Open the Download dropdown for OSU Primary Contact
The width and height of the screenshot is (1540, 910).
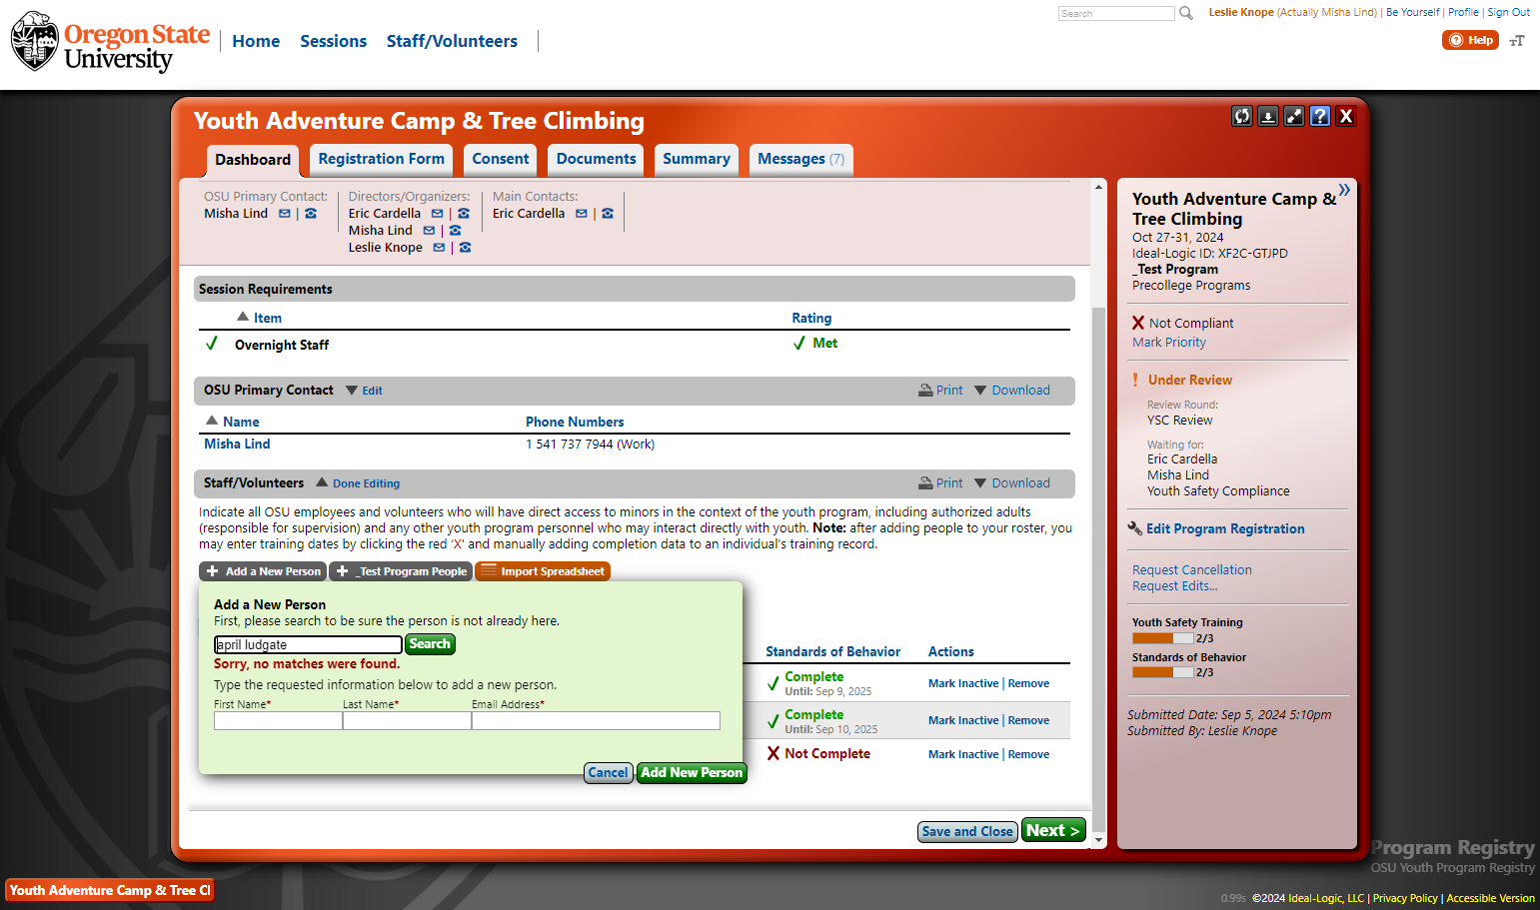click(x=1012, y=391)
